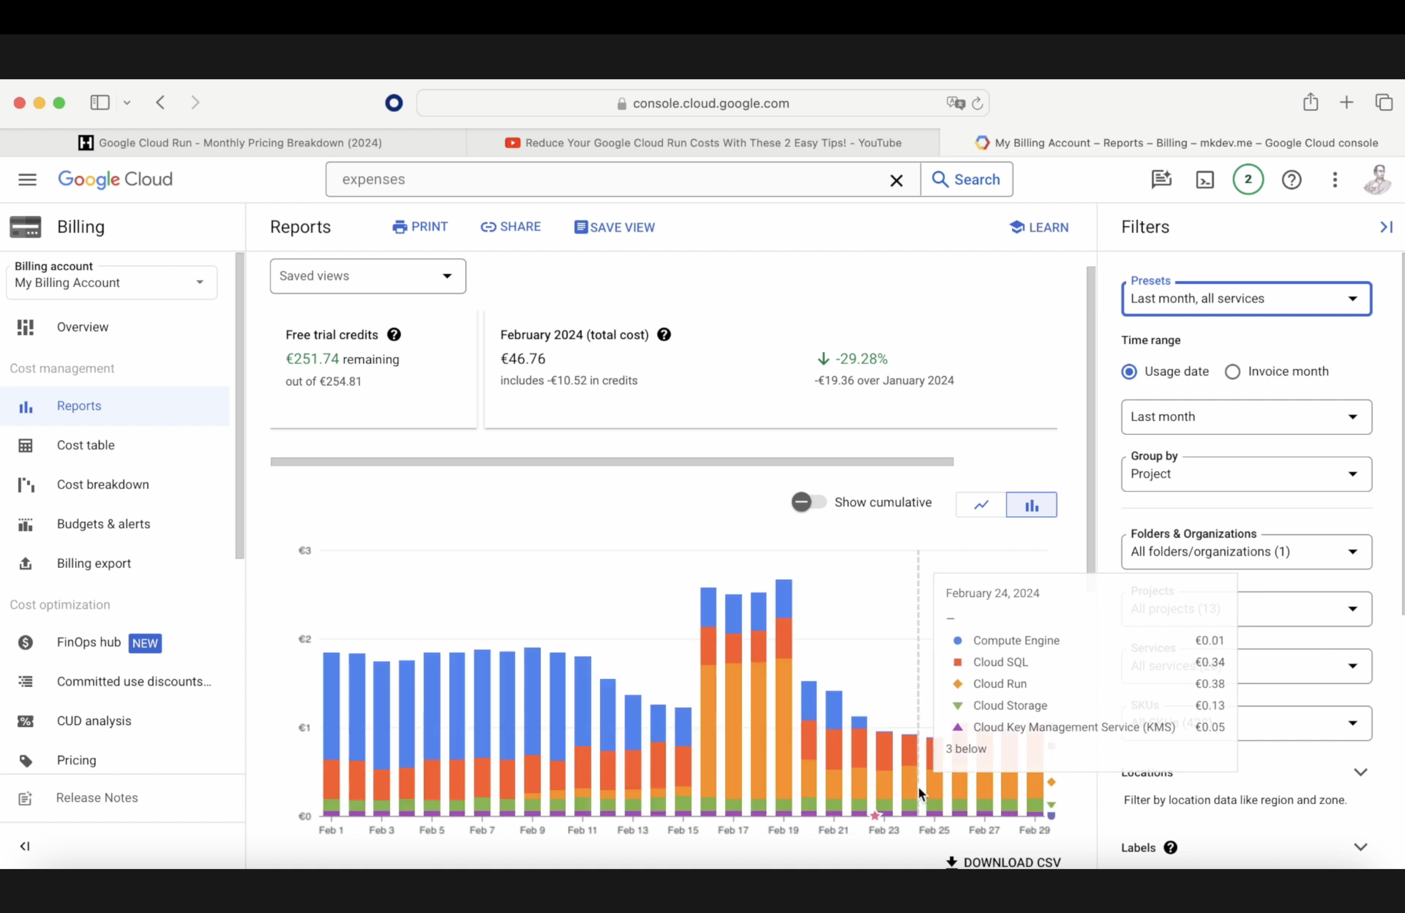Open the user account avatar
This screenshot has height=913, width=1405.
click(x=1378, y=179)
